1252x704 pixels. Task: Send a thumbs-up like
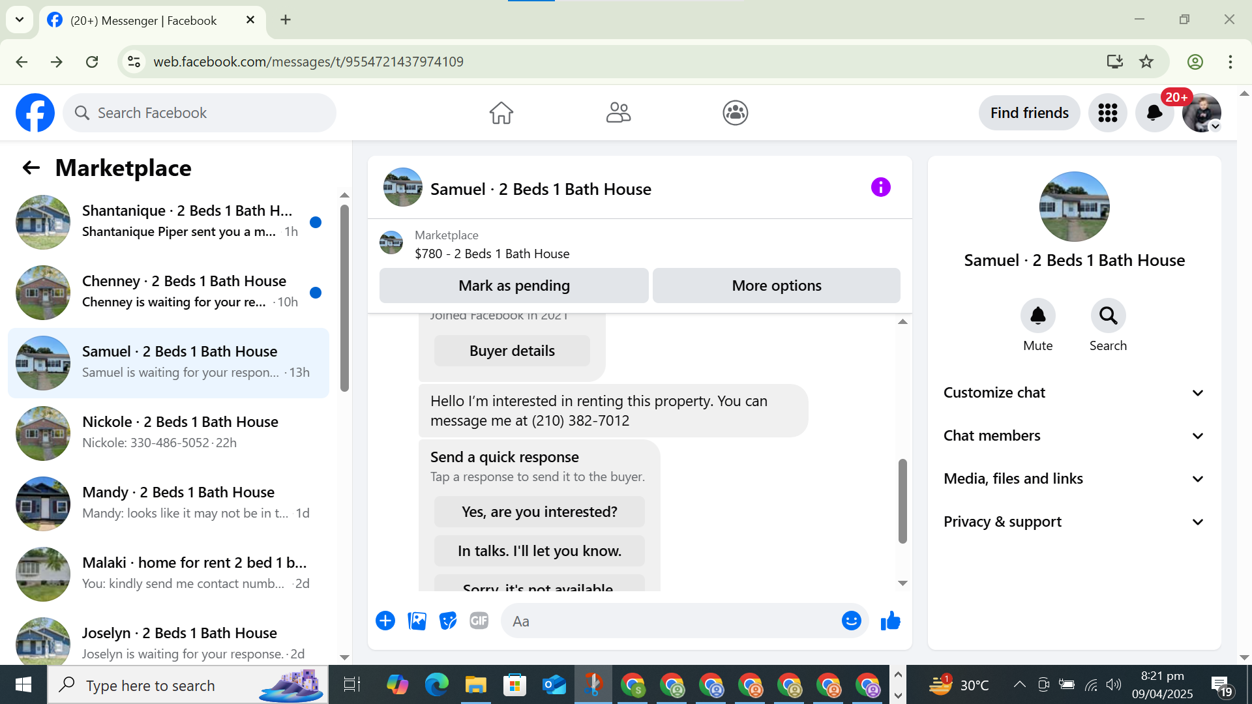890,621
